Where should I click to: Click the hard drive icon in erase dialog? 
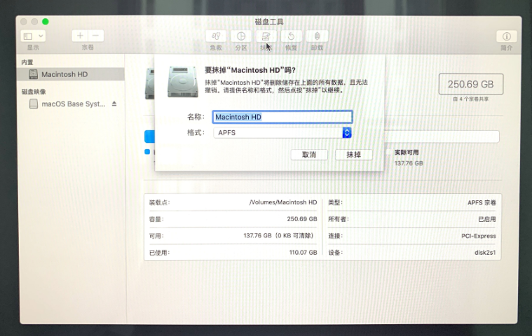coord(182,82)
